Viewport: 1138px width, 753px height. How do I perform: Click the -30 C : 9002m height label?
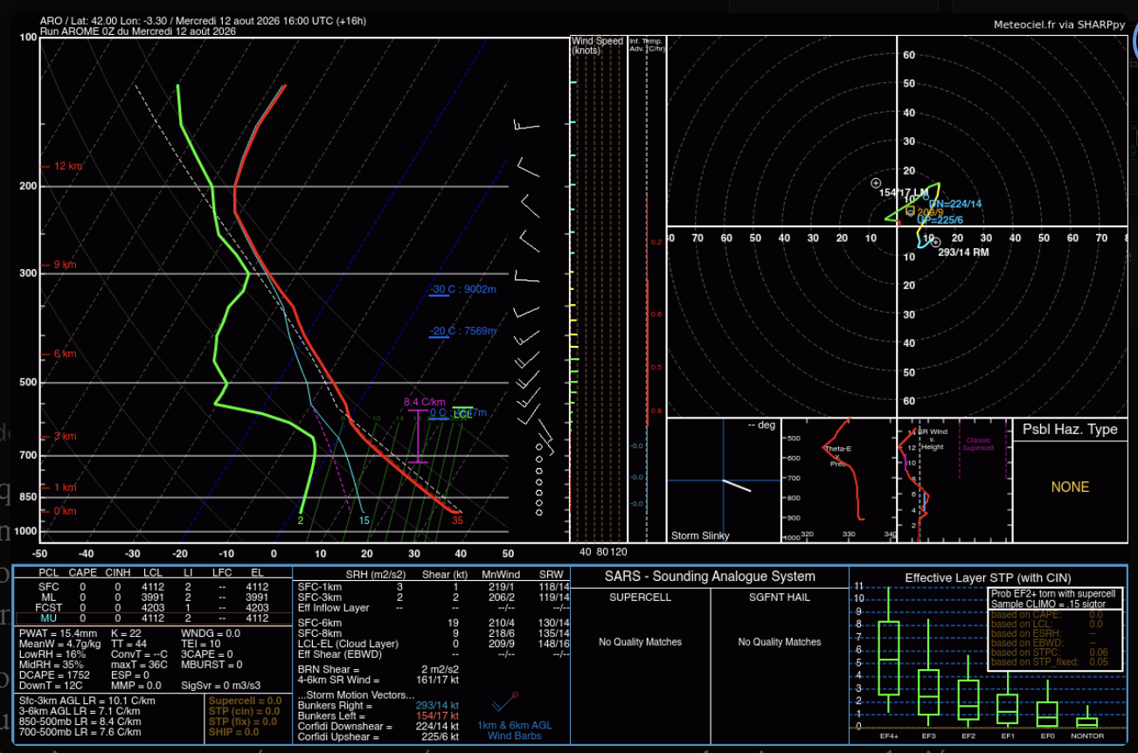click(462, 289)
